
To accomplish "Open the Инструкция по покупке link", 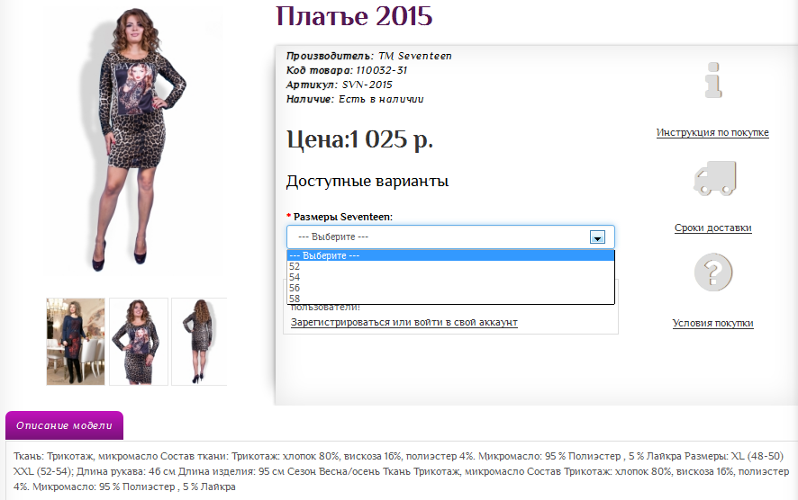I will (712, 132).
